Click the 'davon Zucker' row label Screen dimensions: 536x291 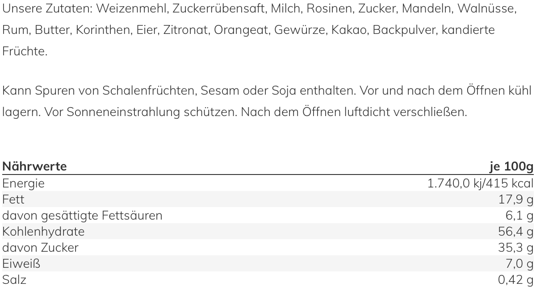pyautogui.click(x=40, y=248)
